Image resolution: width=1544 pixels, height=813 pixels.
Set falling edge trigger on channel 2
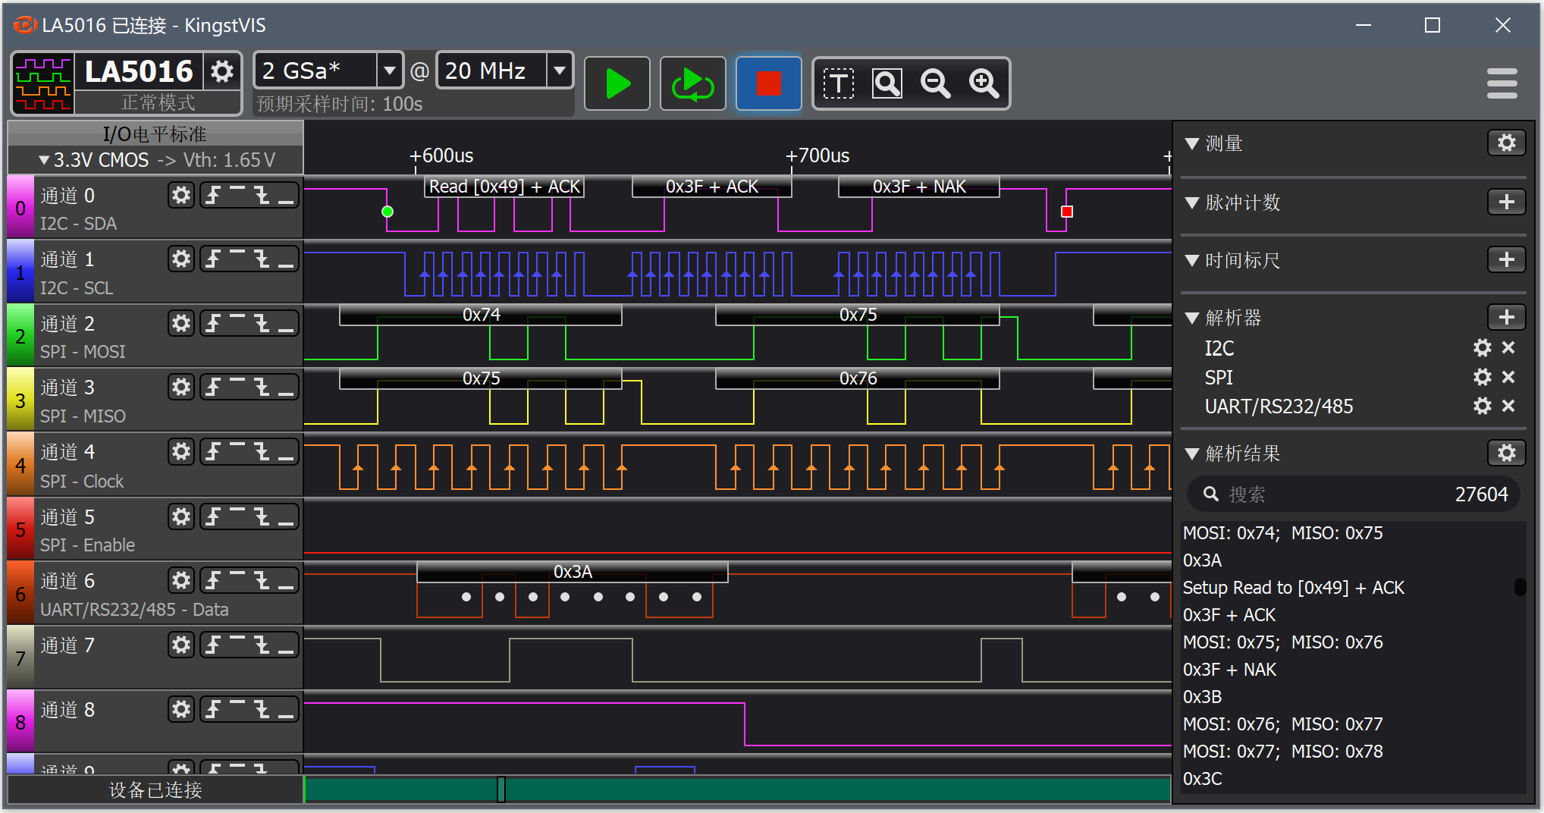[262, 324]
